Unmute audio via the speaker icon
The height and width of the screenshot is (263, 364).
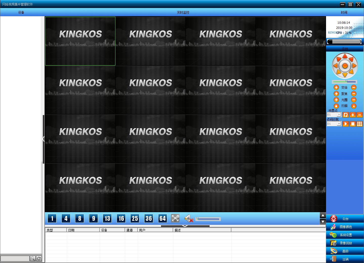coord(189,218)
